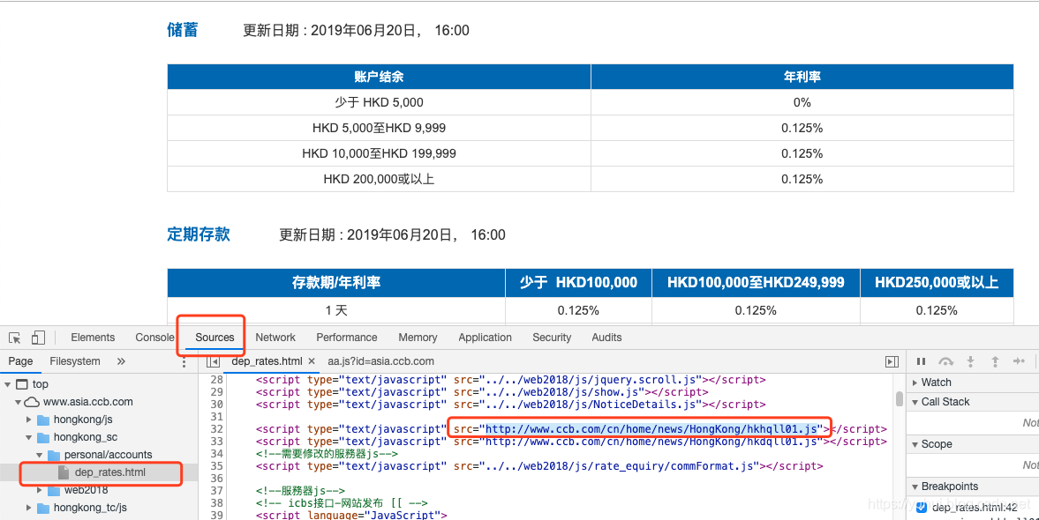This screenshot has width=1039, height=520.
Task: Open the Memory panel
Action: (x=418, y=338)
